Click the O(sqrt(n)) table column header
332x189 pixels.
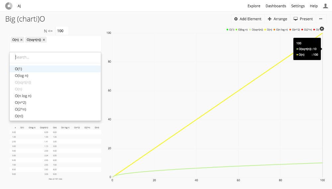point(44,128)
